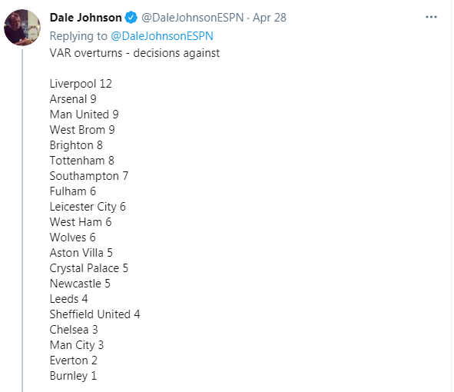Click the grey @DaleJohnsonESPN handle beside name
The width and height of the screenshot is (454, 392).
point(193,18)
